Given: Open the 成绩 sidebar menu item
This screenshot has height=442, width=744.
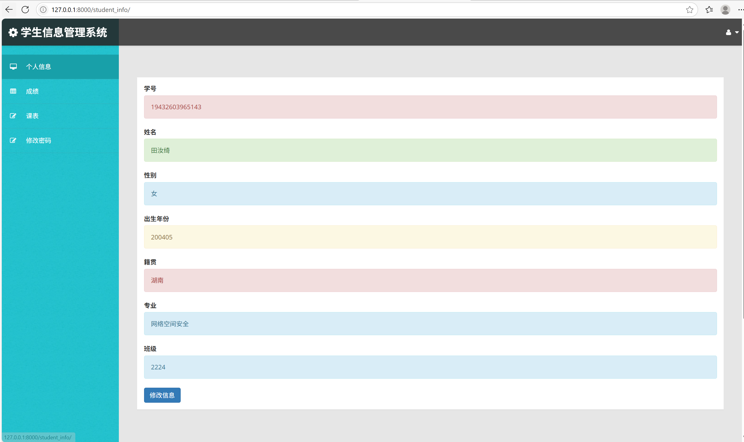Looking at the screenshot, I should click(32, 91).
